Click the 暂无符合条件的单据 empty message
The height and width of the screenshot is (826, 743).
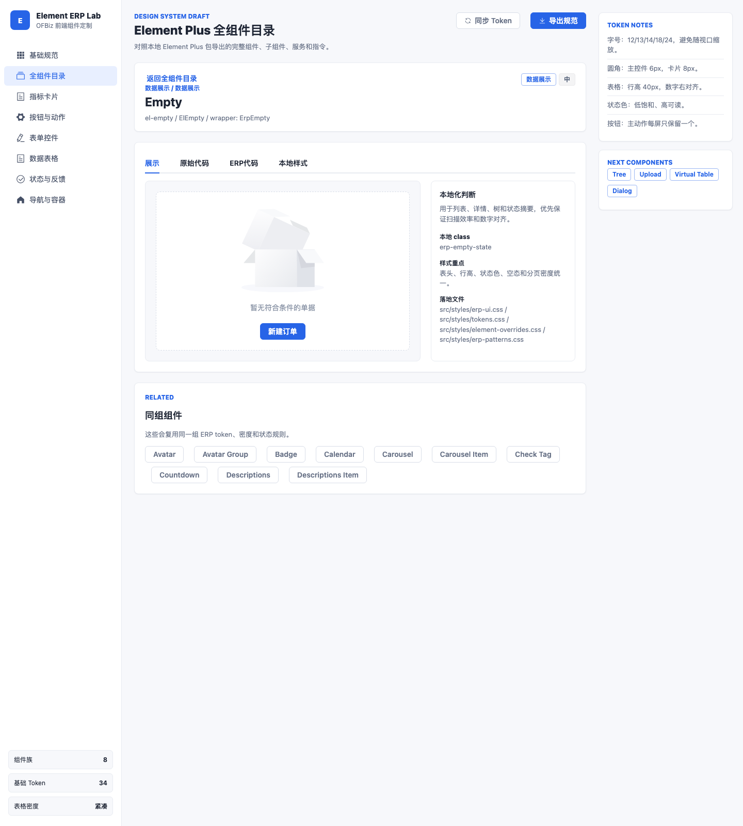click(283, 308)
